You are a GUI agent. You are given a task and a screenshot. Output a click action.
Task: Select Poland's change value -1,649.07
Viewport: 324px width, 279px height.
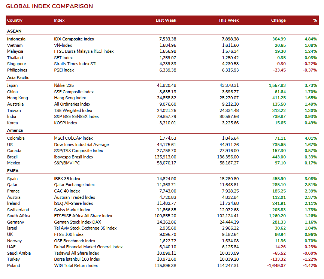coord(276,266)
